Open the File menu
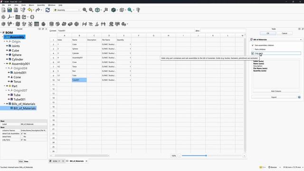Screen dimensions: 304x171 (x=3, y=5)
